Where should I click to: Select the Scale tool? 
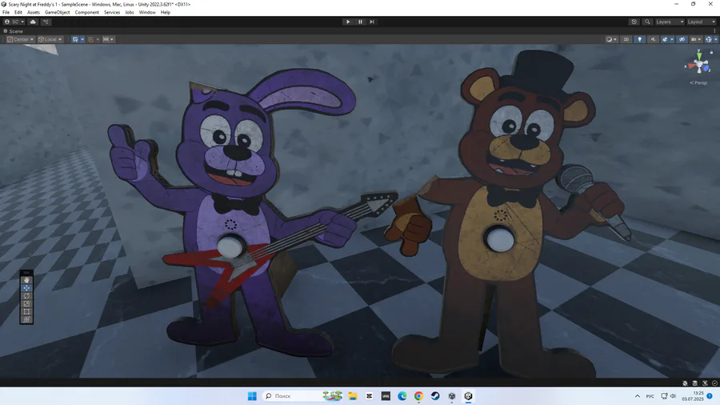coord(26,303)
